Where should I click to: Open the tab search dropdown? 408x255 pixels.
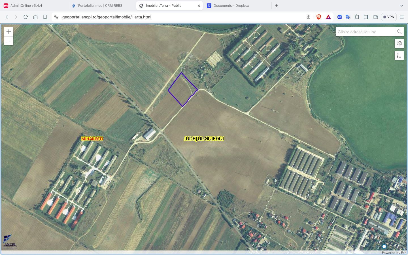tap(402, 5)
